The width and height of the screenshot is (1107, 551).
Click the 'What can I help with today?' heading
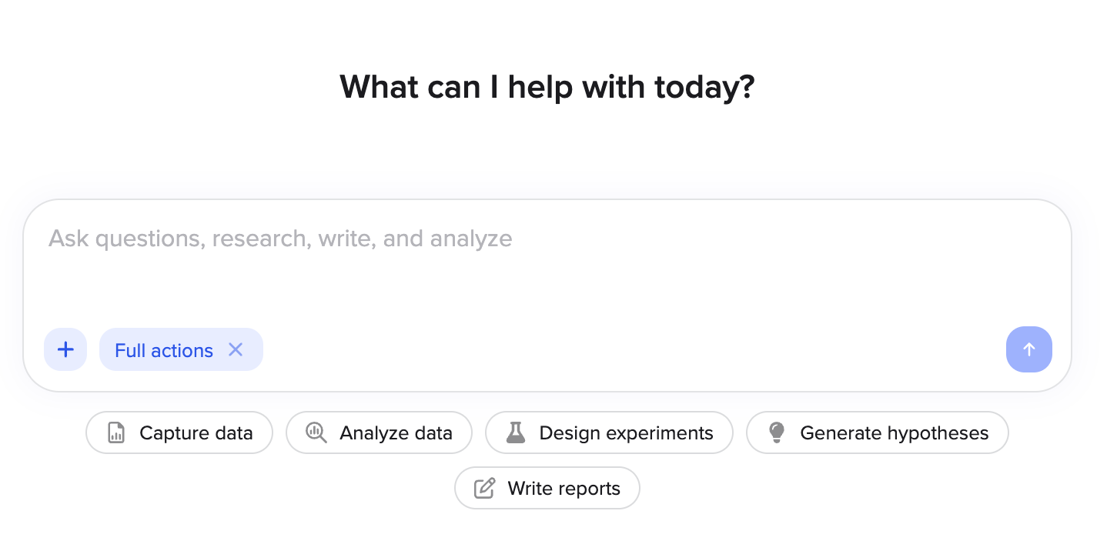[547, 87]
